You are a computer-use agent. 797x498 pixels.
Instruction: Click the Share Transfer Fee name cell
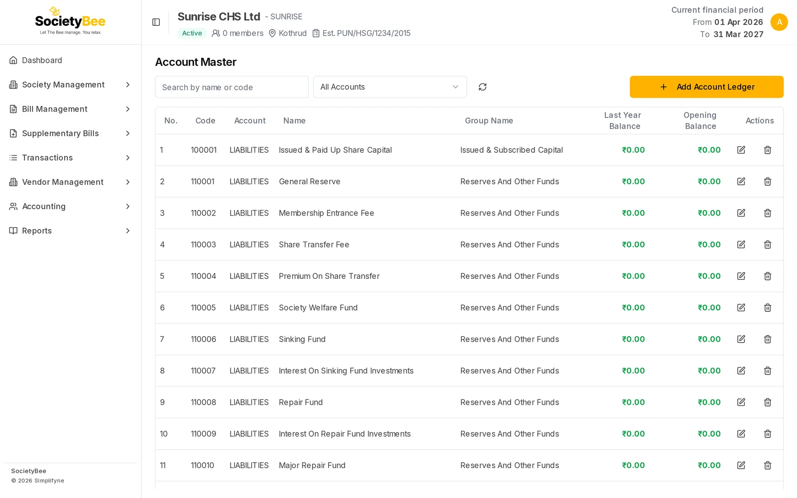[314, 245]
